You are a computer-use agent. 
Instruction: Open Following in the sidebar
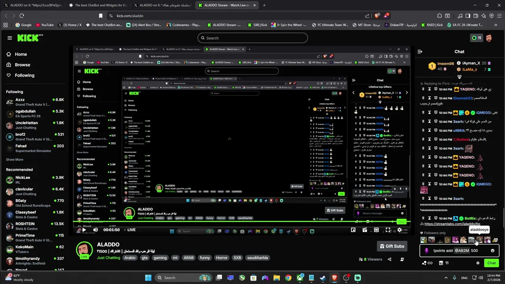(24, 75)
